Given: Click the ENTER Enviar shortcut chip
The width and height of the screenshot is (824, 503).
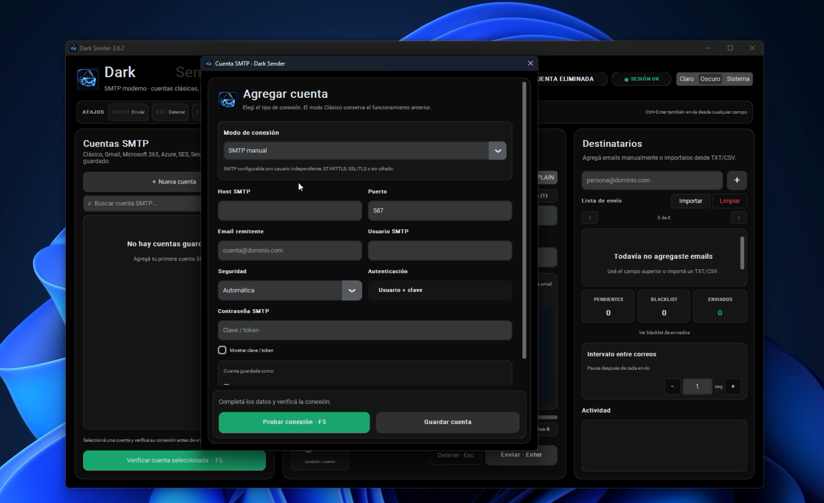Looking at the screenshot, I should [128, 112].
